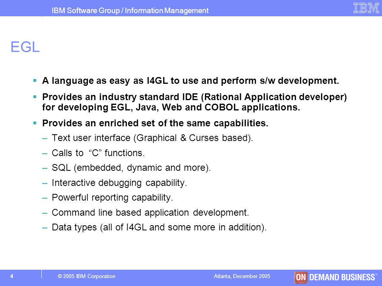
Task: Click 'Atlanta, December 2005' footer text
Action: 242,276
